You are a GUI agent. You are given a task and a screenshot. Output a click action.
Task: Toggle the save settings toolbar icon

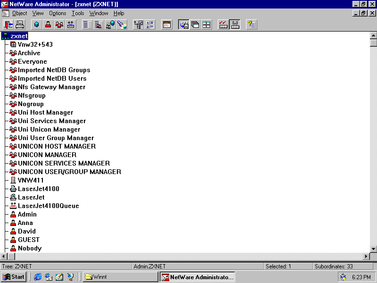point(184,25)
